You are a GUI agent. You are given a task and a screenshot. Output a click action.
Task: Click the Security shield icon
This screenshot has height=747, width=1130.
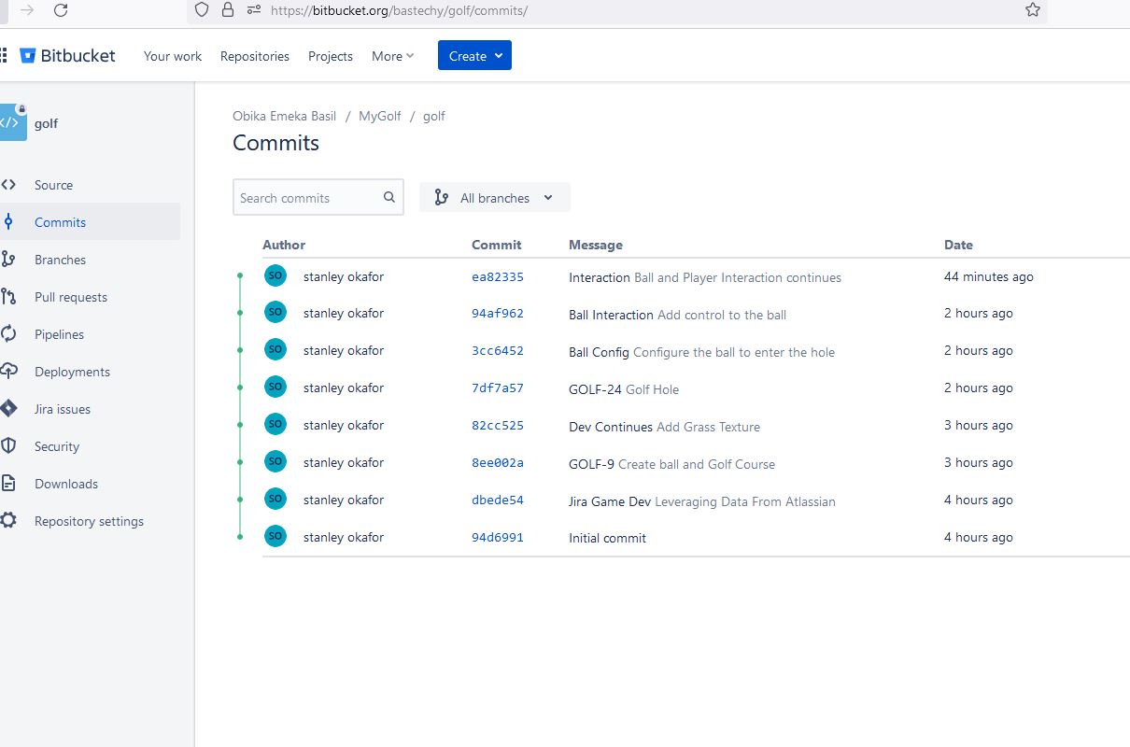click(8, 446)
